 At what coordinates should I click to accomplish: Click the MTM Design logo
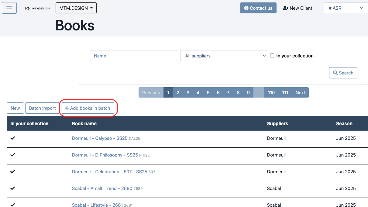click(x=37, y=9)
